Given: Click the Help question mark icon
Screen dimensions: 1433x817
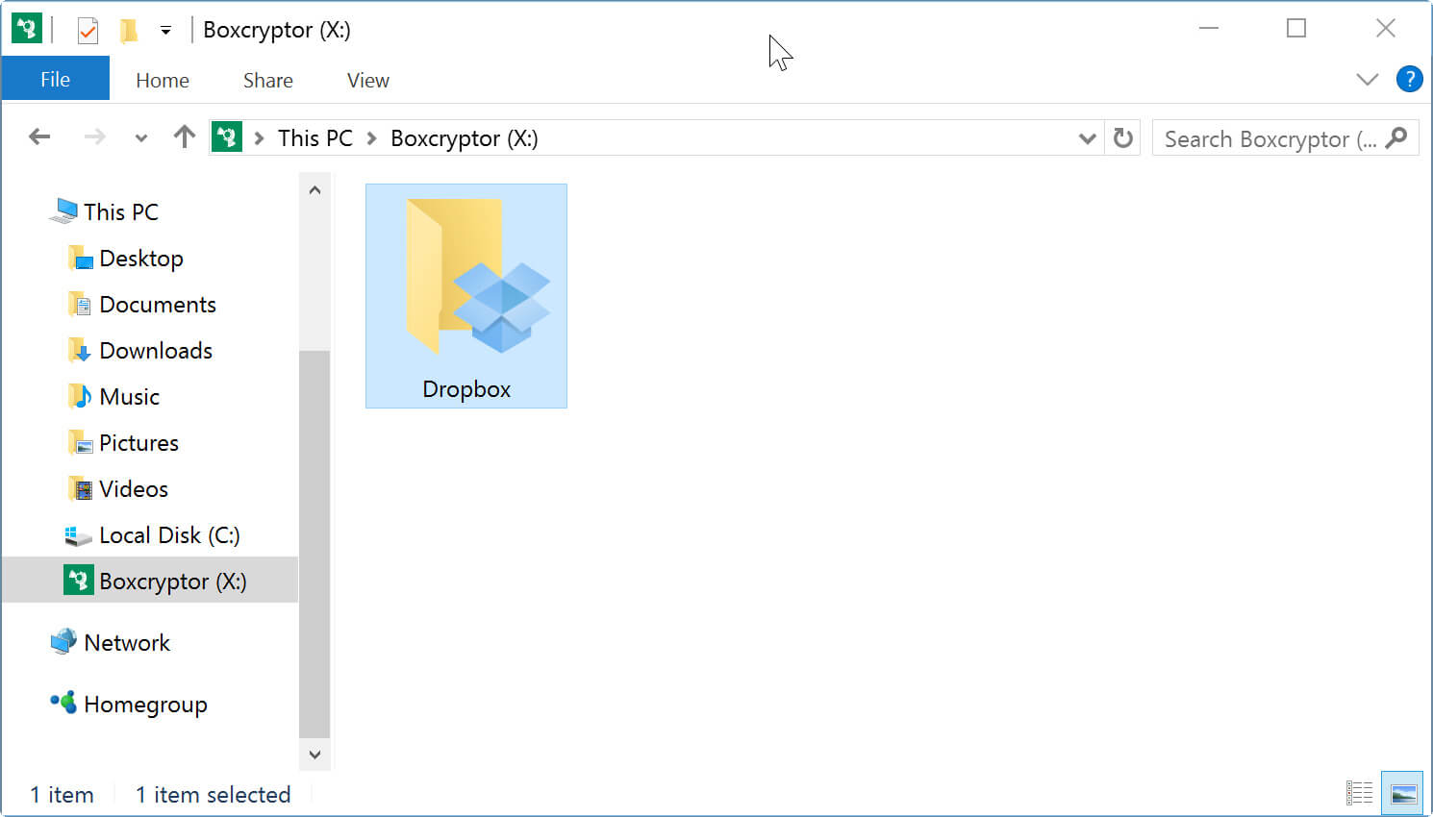Looking at the screenshot, I should point(1409,80).
